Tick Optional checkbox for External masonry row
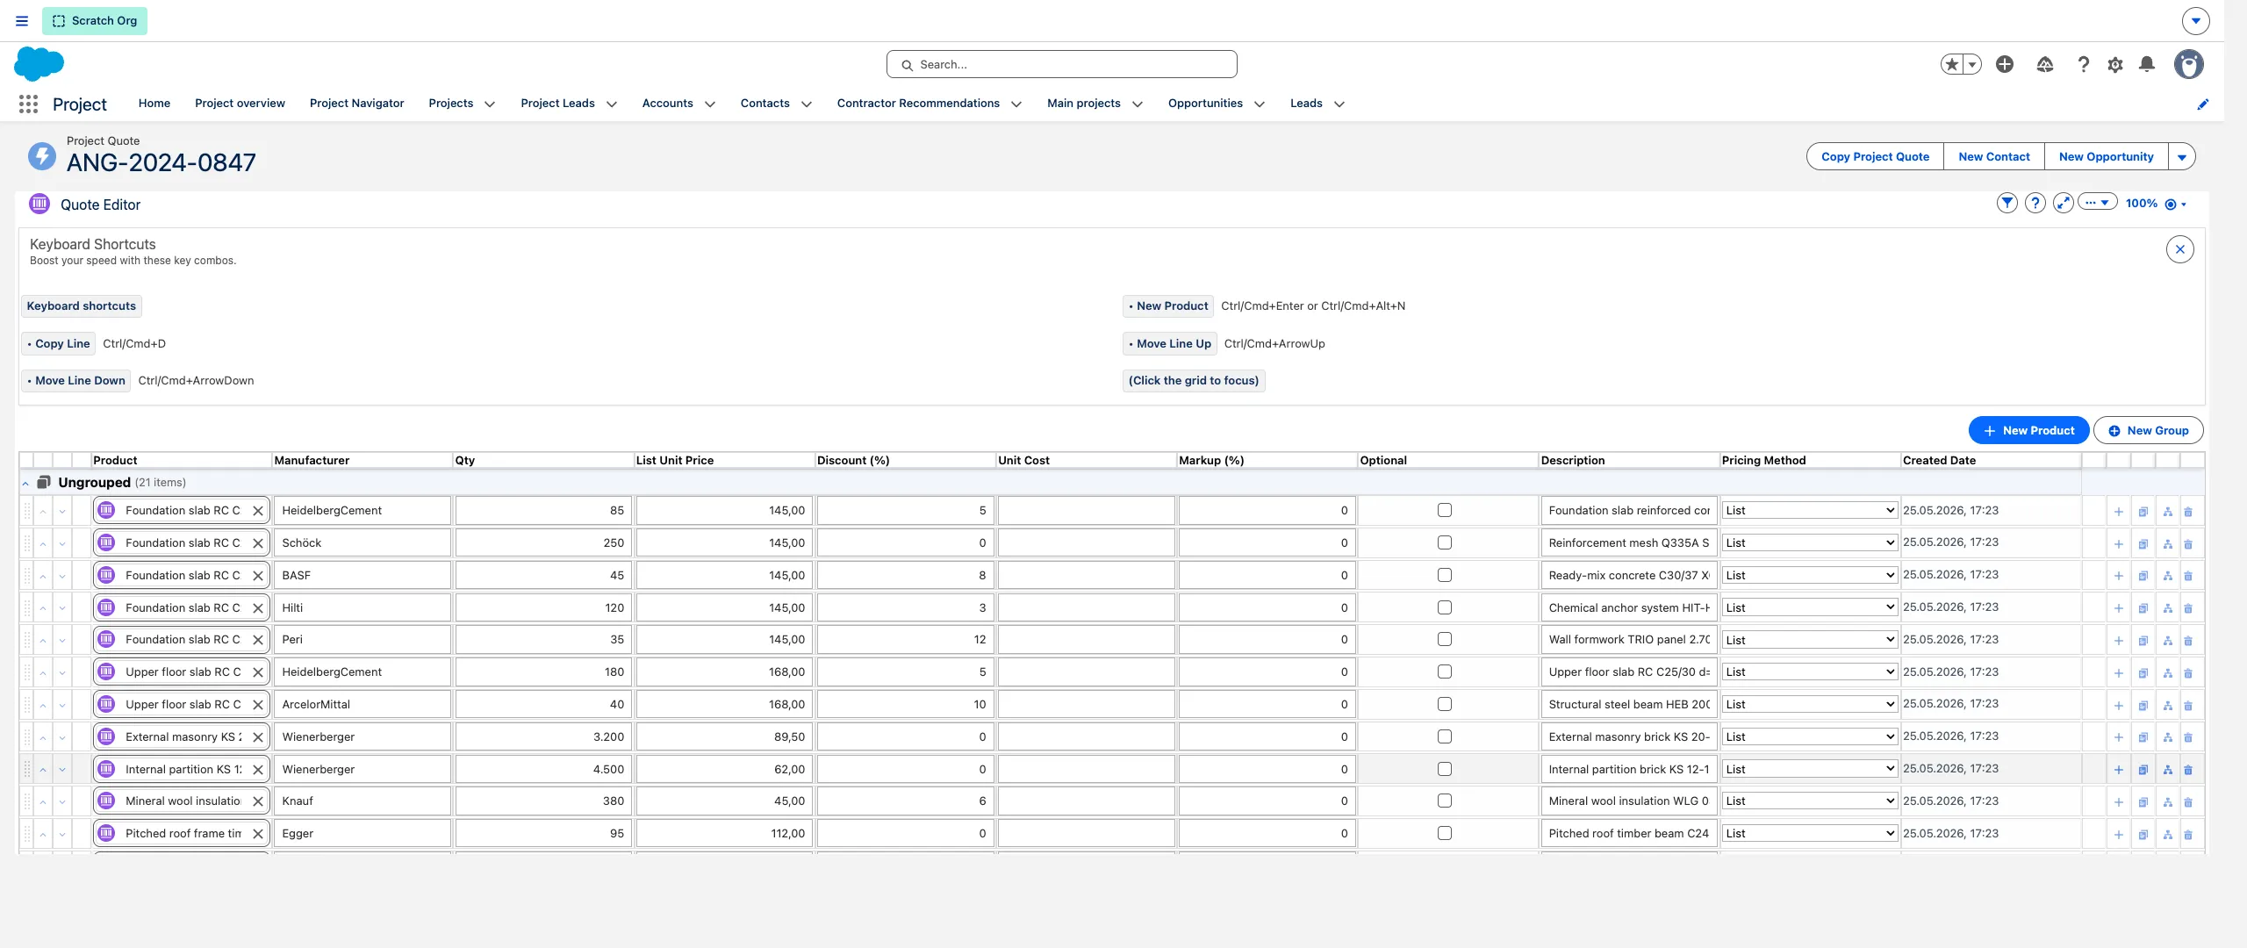Screen dimensions: 2247x948 click(x=1444, y=736)
